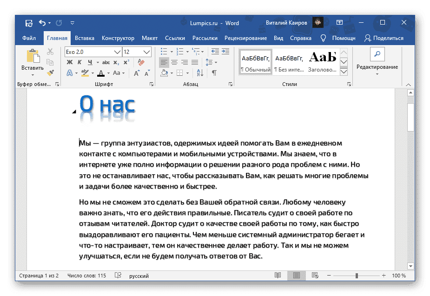The height and width of the screenshot is (296, 430).
Task: Show paragraph marks with the ¶ icon
Action: click(214, 73)
